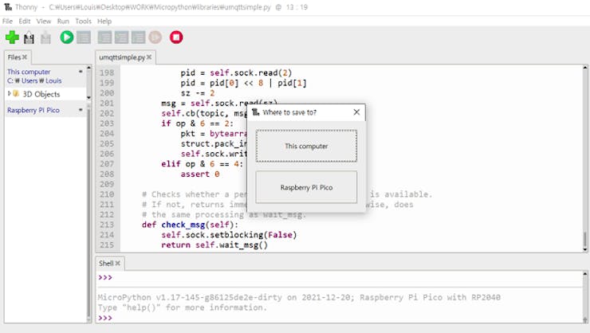Click the Files pane scrollbar down arrow
This screenshot has width=590, height=333.
(x=88, y=98)
